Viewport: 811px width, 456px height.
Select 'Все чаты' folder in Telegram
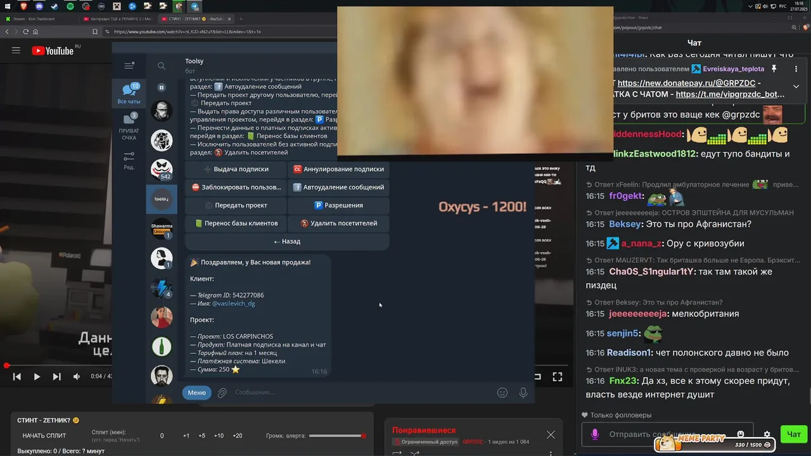coord(129,94)
